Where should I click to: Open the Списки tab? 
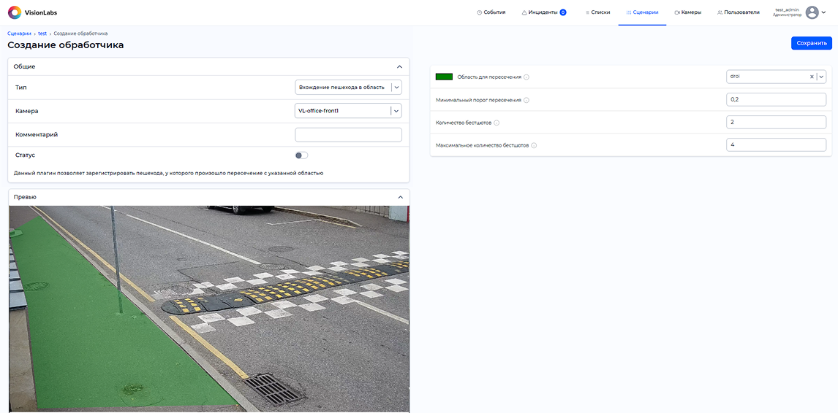pos(597,12)
